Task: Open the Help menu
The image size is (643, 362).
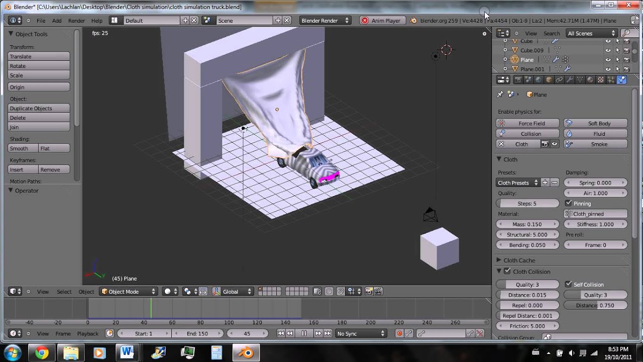Action: [x=97, y=21]
